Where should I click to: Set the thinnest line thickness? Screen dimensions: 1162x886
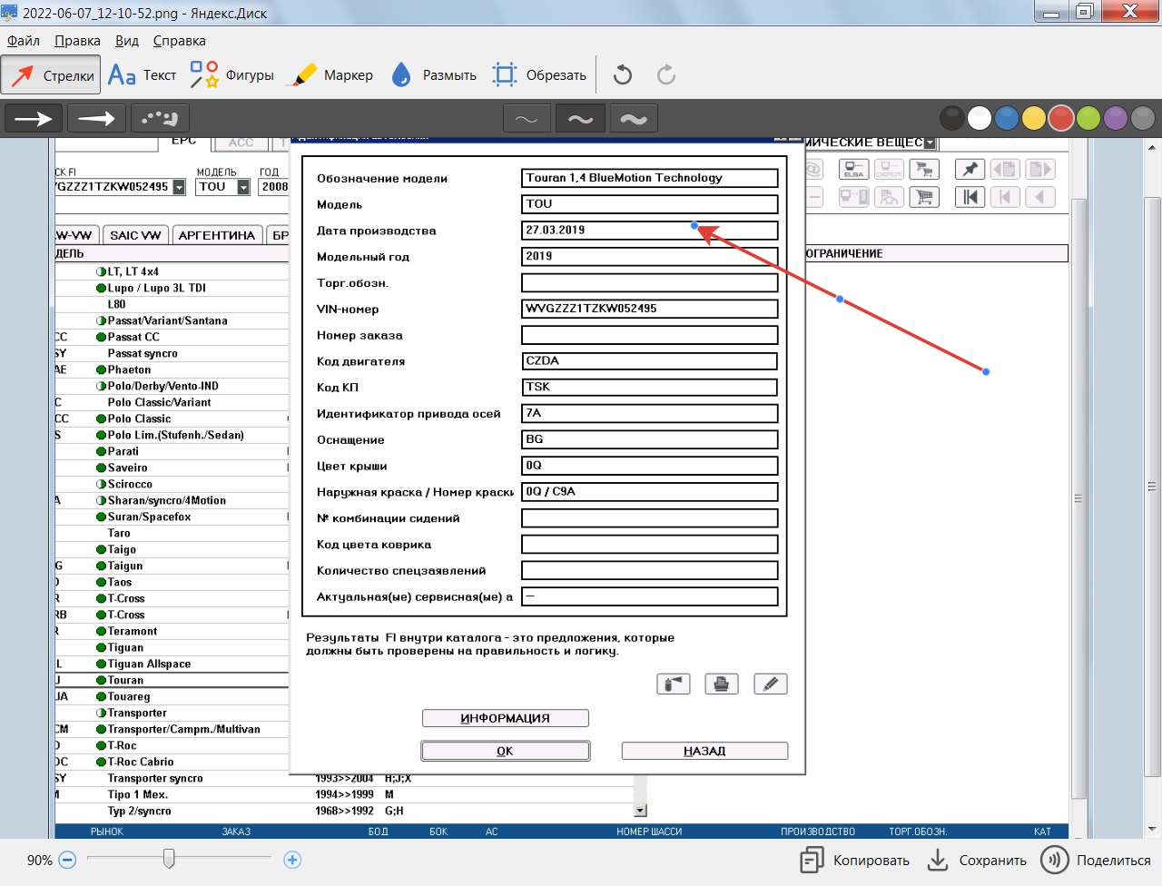[x=527, y=118]
